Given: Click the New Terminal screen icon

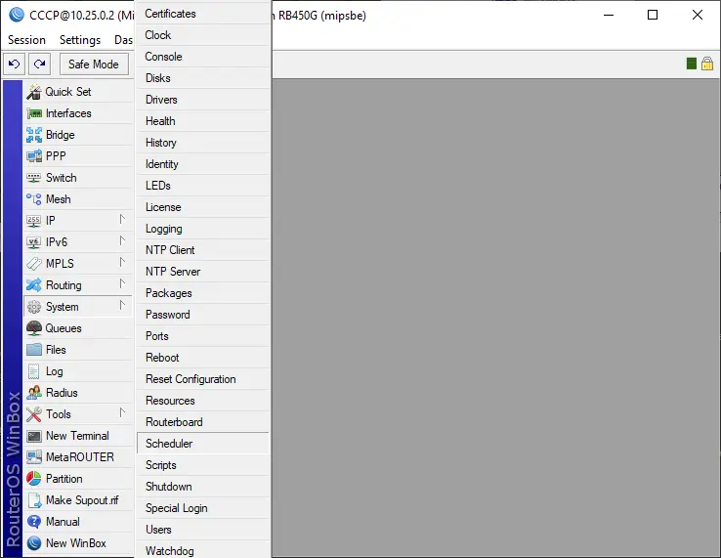Looking at the screenshot, I should click(34, 436).
